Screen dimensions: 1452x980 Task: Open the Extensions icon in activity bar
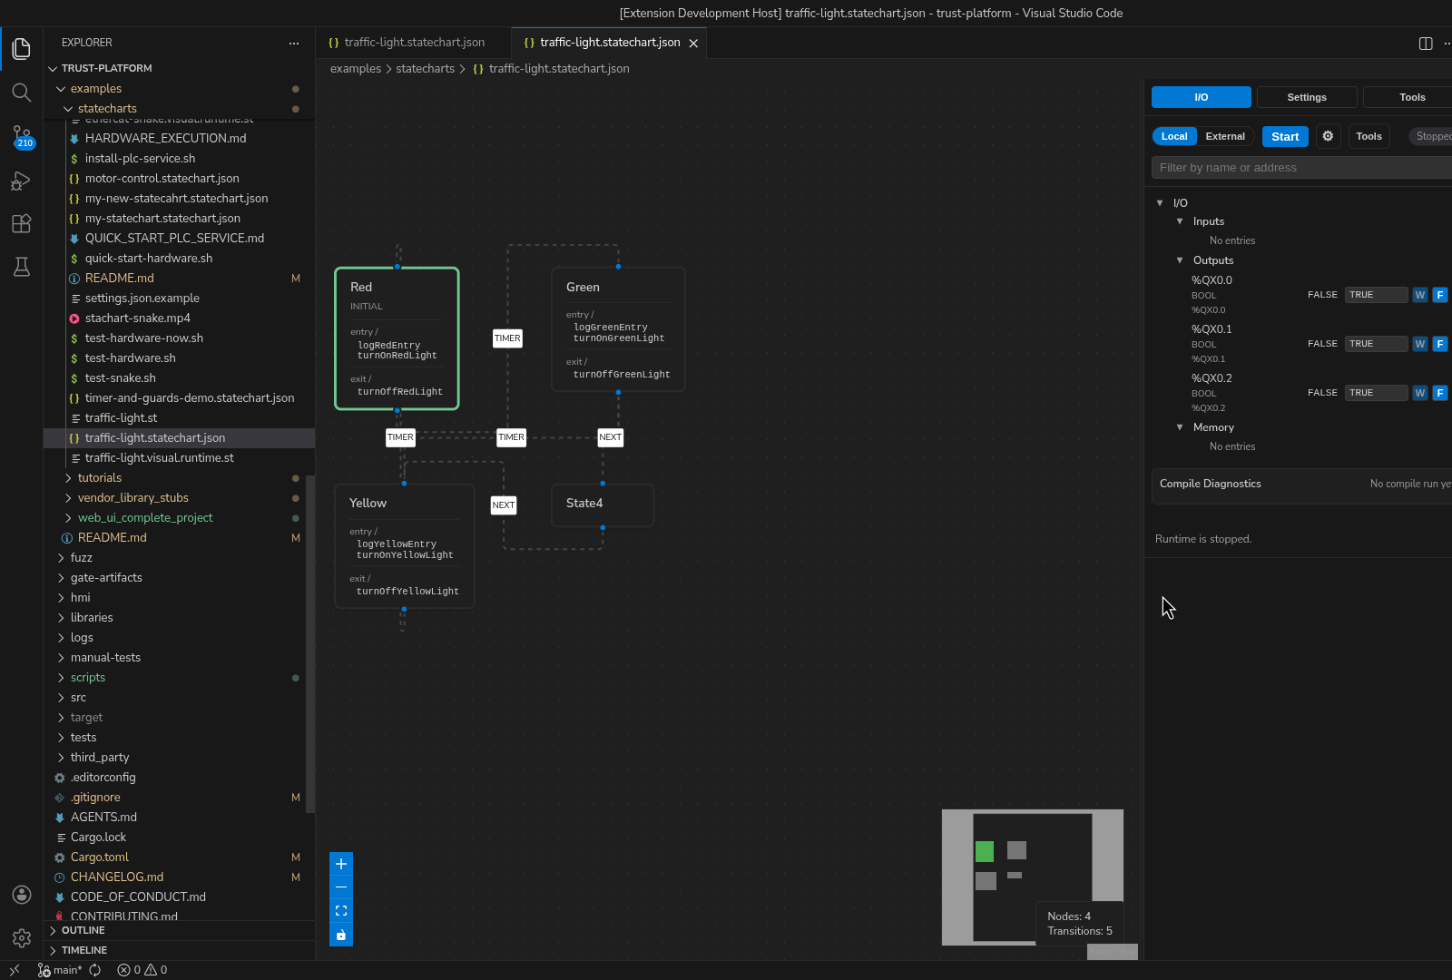tap(22, 224)
